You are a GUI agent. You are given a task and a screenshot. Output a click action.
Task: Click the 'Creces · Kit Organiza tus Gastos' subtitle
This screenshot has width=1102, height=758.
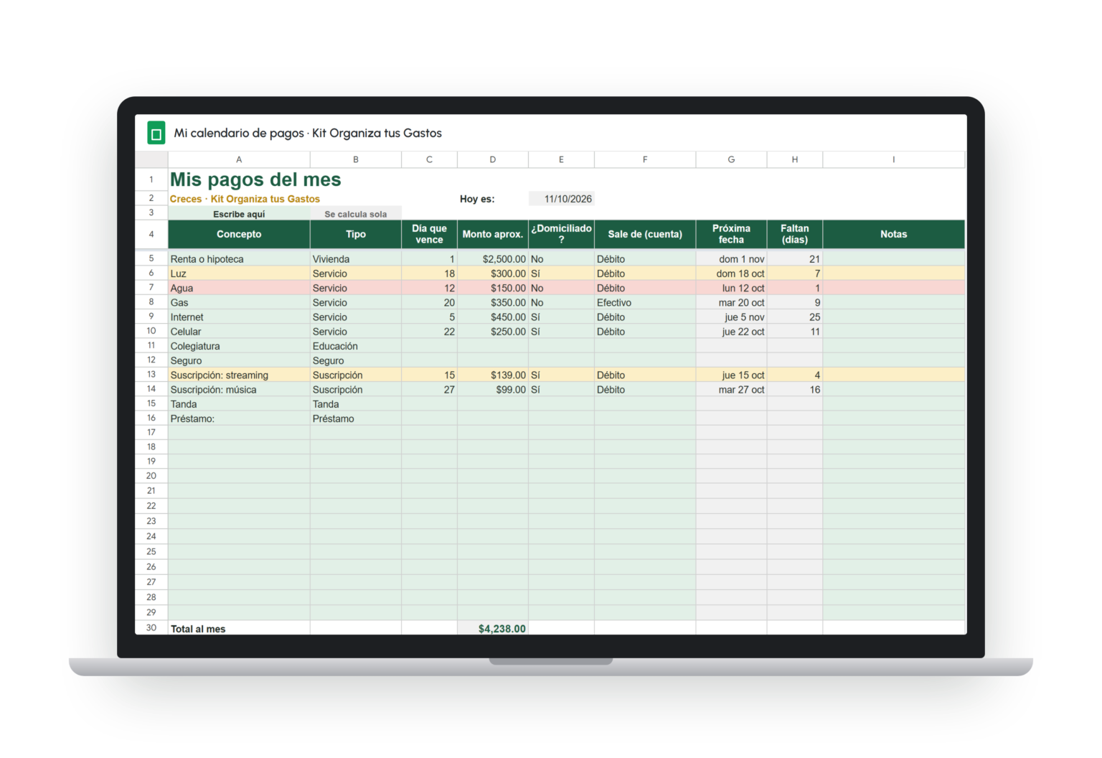pos(245,199)
